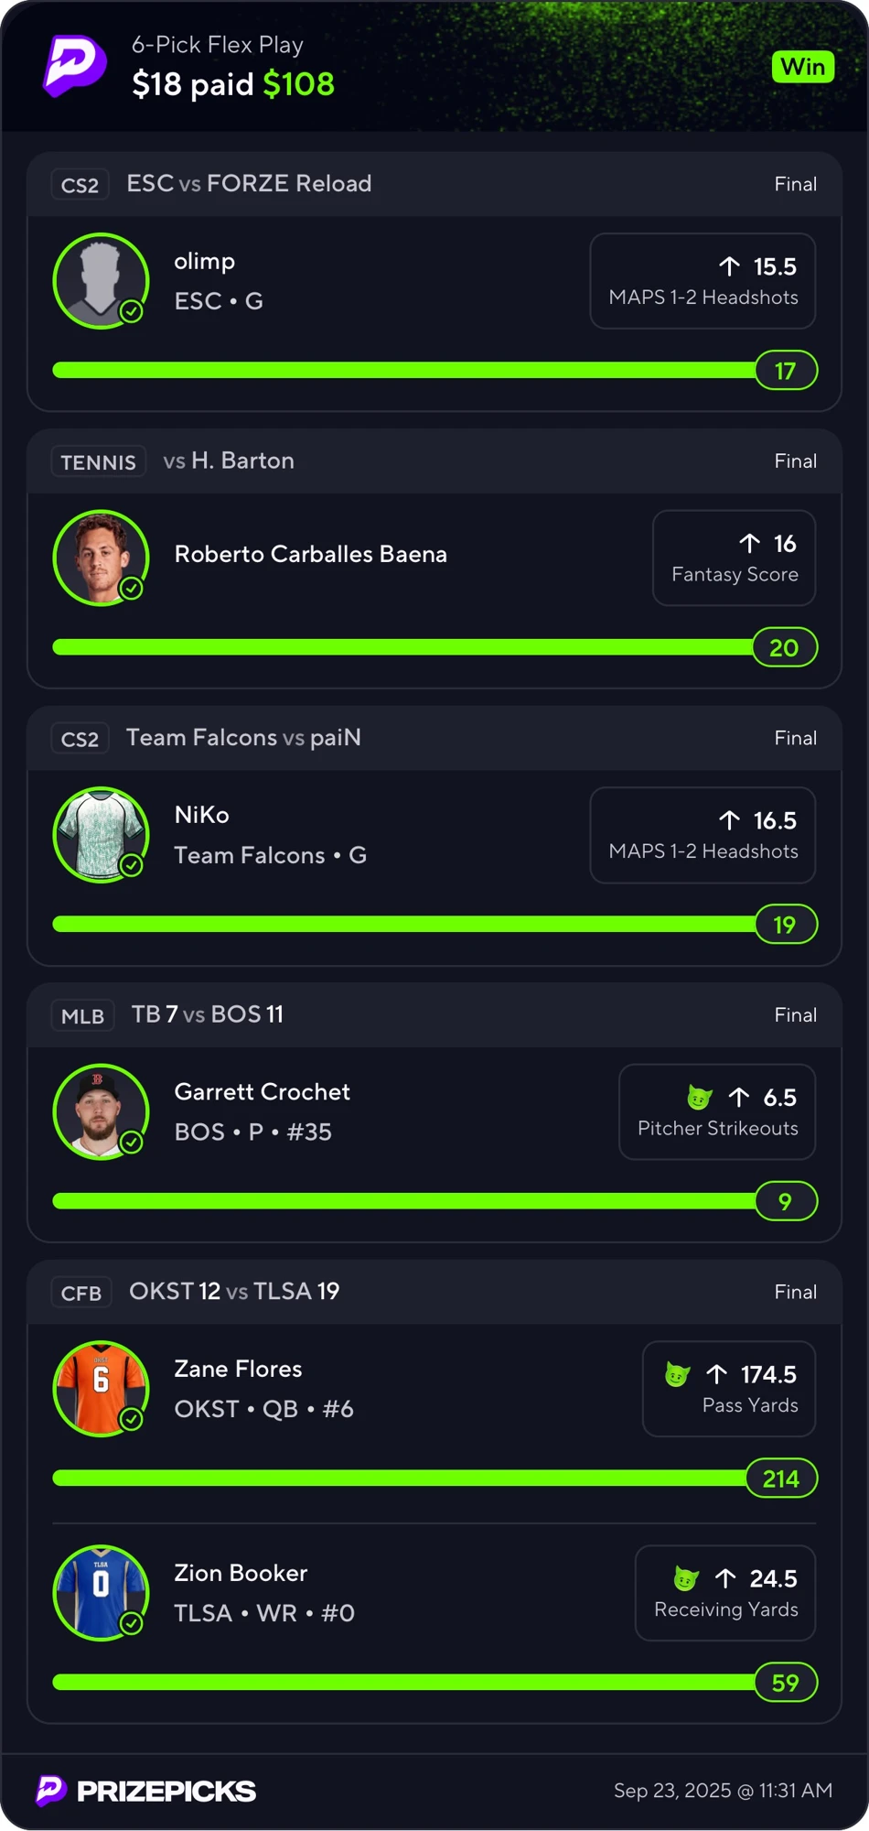Select the MLB league tag
Viewport: 869px width, 1831px height.
tap(82, 1016)
